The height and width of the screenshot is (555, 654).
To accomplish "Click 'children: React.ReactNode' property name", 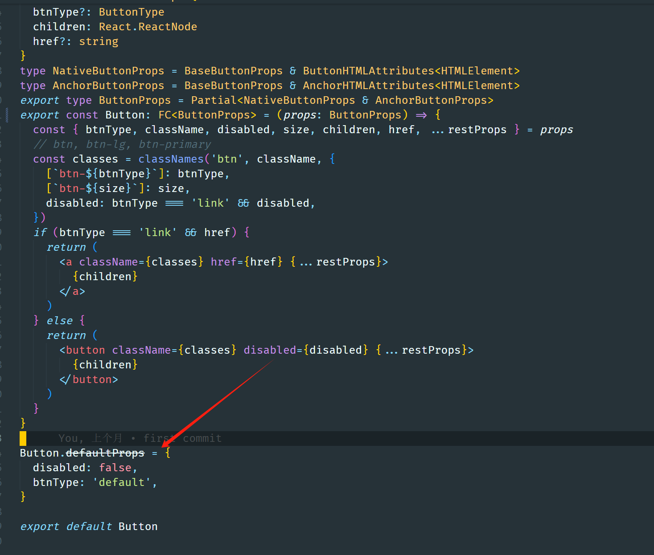I will (59, 27).
